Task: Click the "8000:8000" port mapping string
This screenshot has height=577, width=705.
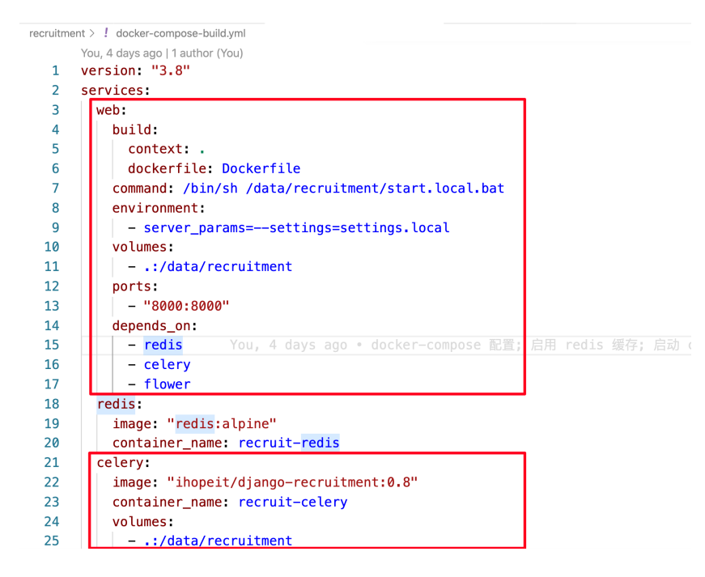Action: [x=187, y=305]
